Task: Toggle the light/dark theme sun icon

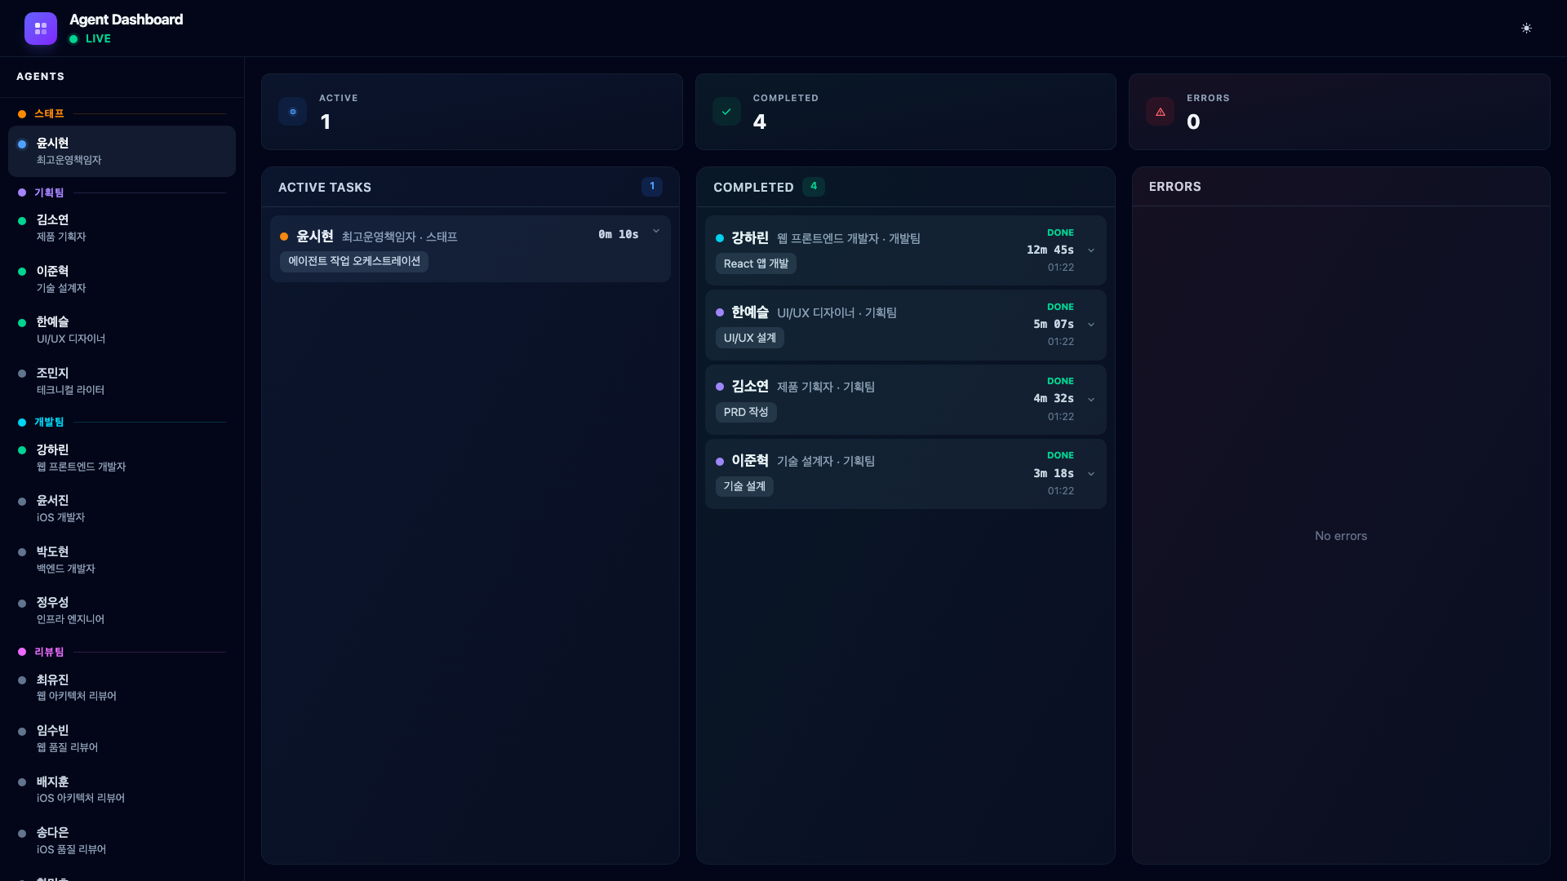Action: 1526,29
